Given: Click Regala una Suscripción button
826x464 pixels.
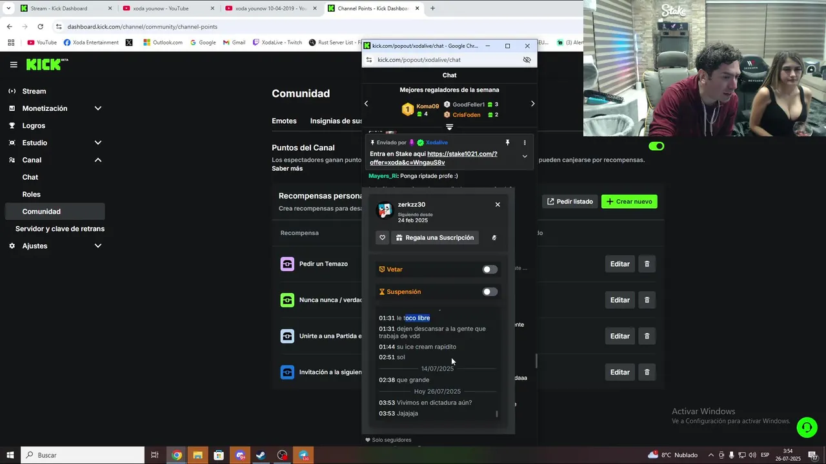Looking at the screenshot, I should (x=435, y=238).
